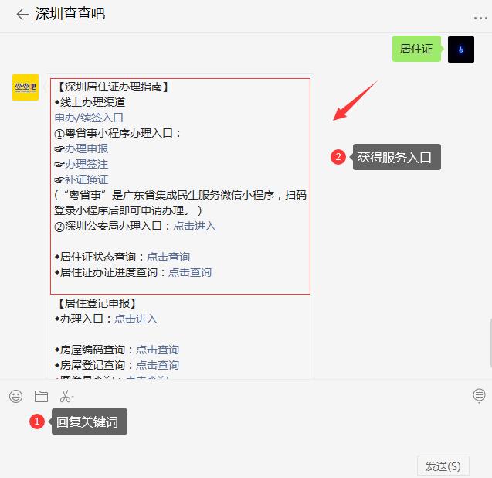Select the scissors screenshot tool

[x=66, y=396]
